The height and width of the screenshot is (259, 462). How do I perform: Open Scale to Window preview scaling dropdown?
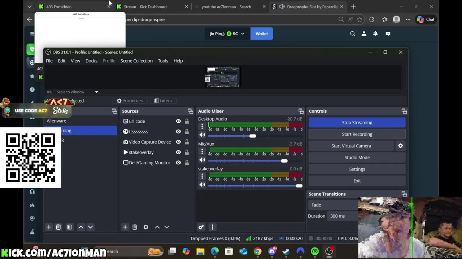point(77,92)
